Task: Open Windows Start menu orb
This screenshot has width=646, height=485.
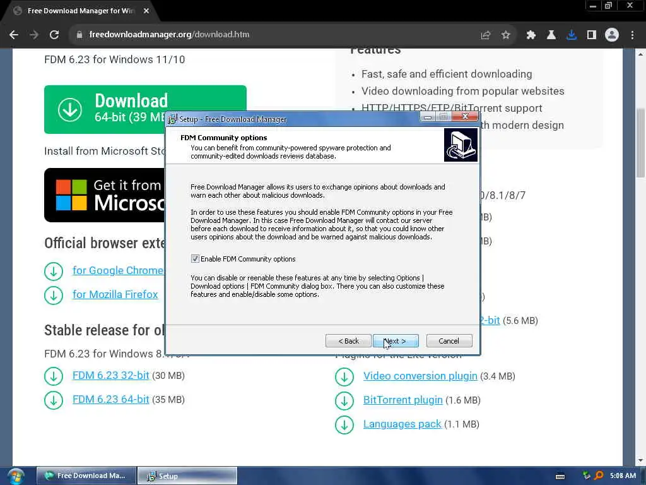Action: click(x=16, y=476)
